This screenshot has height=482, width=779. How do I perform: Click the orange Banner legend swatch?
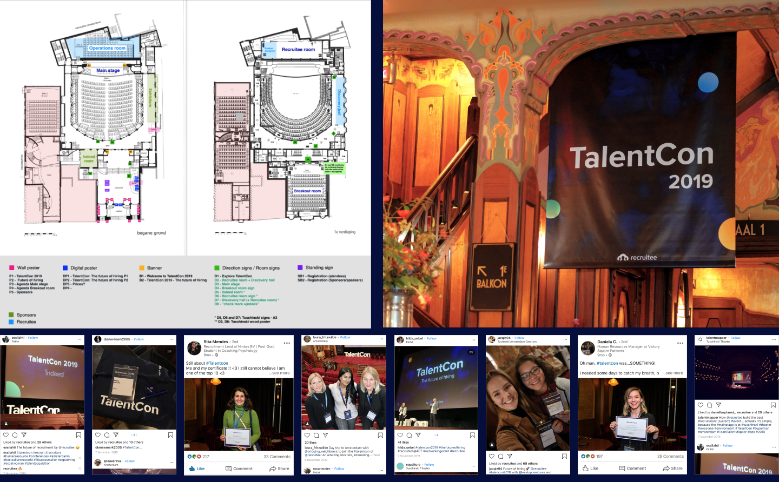(142, 267)
